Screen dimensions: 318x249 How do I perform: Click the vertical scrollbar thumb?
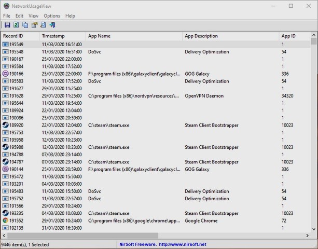click(x=314, y=41)
